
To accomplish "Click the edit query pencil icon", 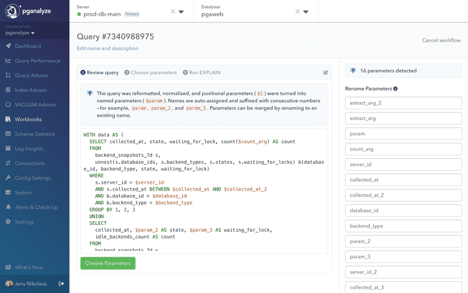I will pos(326,72).
